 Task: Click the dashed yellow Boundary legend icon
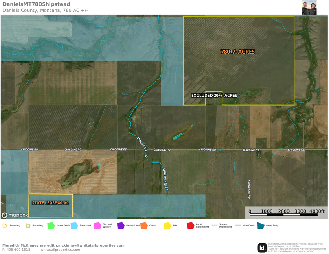[x=5, y=225]
